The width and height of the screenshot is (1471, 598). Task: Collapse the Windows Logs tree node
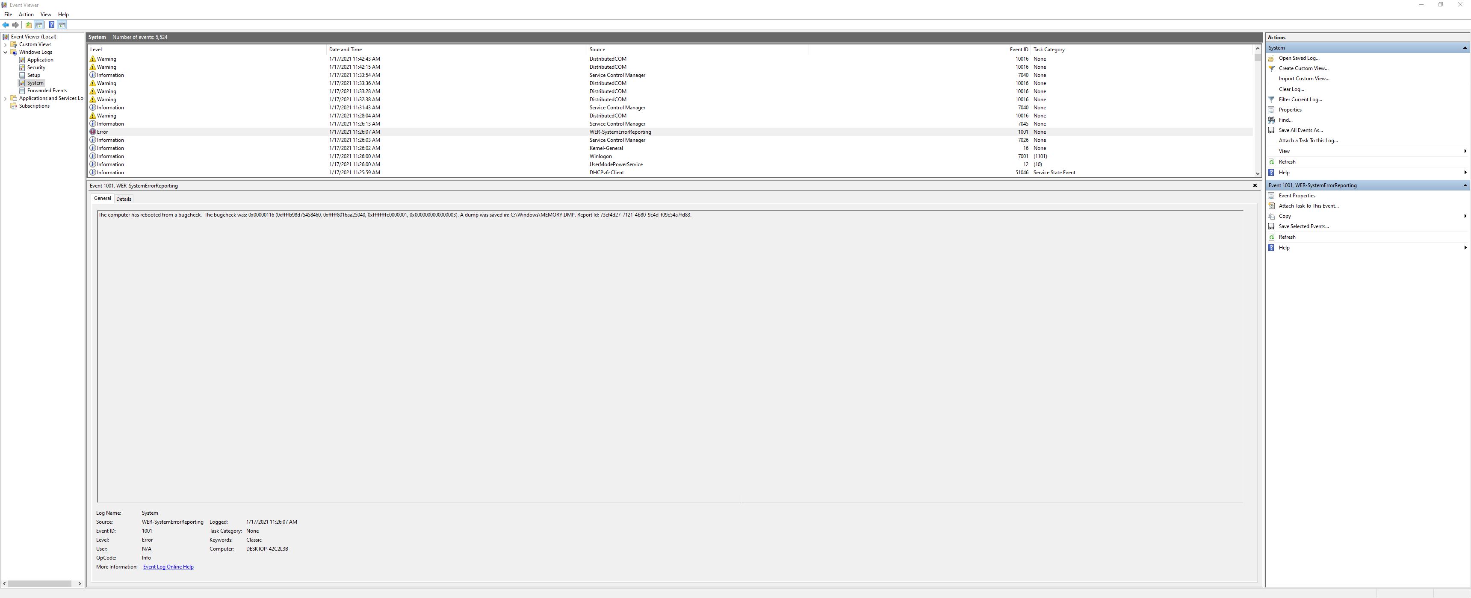[6, 52]
